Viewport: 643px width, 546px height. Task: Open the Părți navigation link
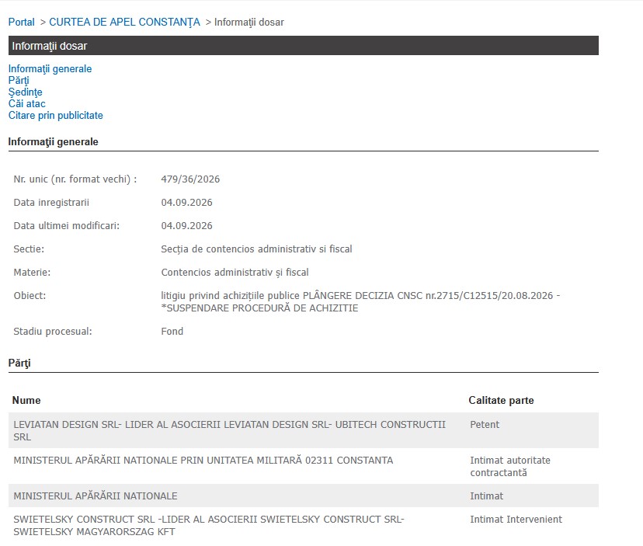19,81
